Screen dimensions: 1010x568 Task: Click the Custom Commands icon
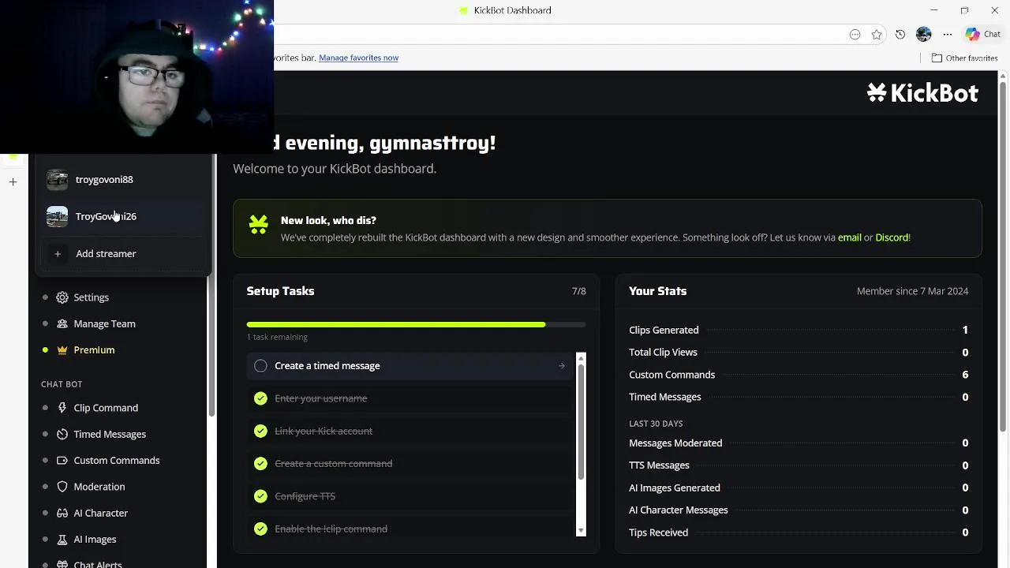point(62,460)
